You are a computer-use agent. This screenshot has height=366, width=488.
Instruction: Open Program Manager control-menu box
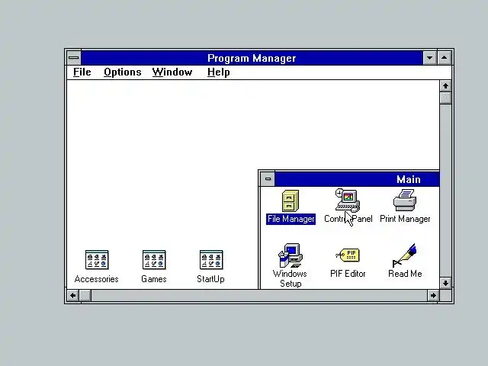tap(74, 58)
